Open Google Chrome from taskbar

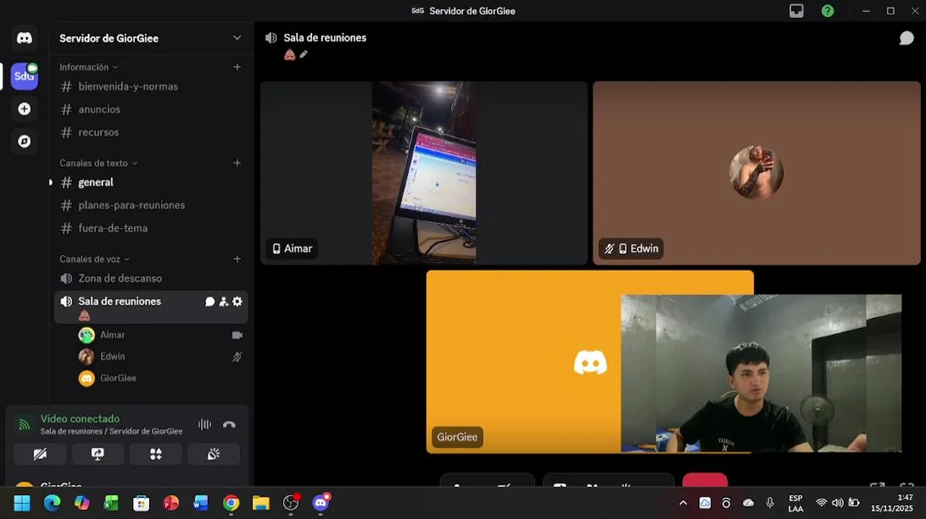[x=231, y=503]
